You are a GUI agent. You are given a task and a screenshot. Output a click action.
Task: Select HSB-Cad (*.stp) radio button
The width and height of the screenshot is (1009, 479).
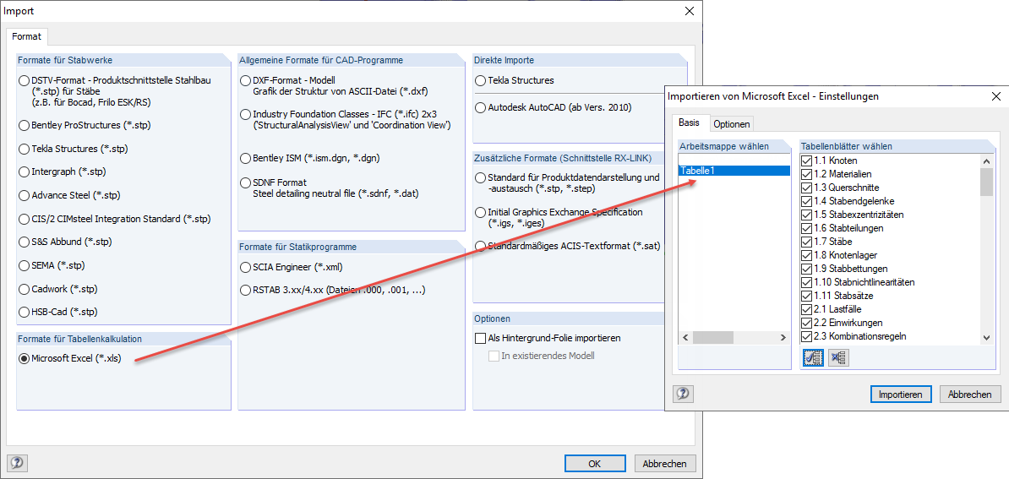(x=25, y=313)
